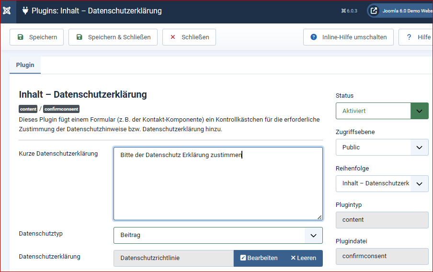This screenshot has height=272, width=433.
Task: Toggle inline help with Inline-Hilfe umschalten
Action: 348,37
